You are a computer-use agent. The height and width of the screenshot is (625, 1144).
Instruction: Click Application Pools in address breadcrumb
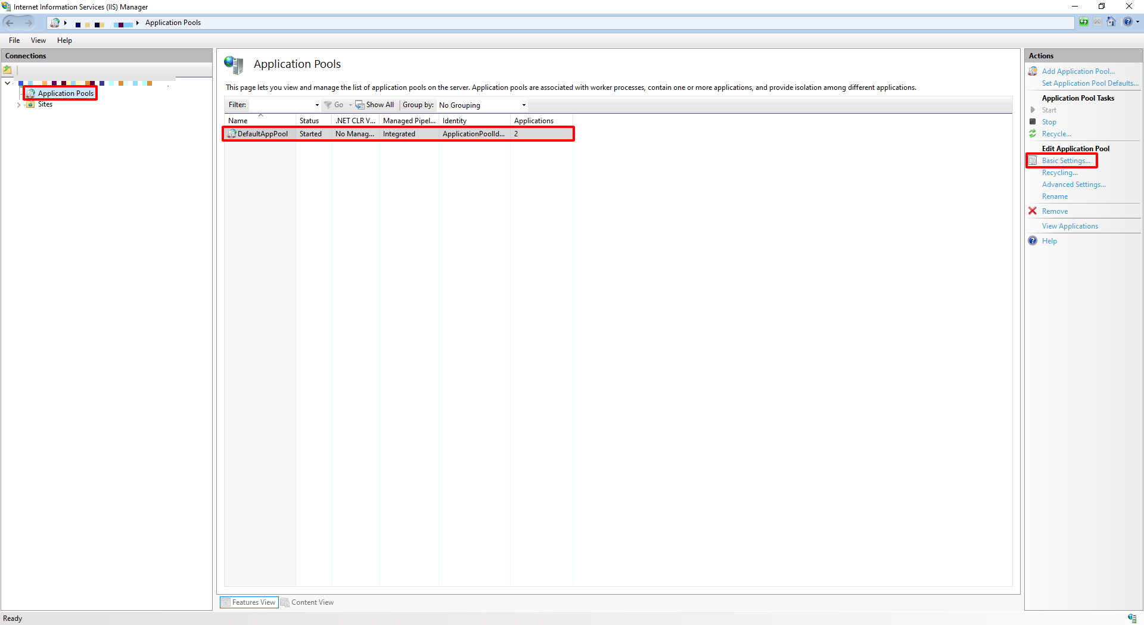pos(173,23)
